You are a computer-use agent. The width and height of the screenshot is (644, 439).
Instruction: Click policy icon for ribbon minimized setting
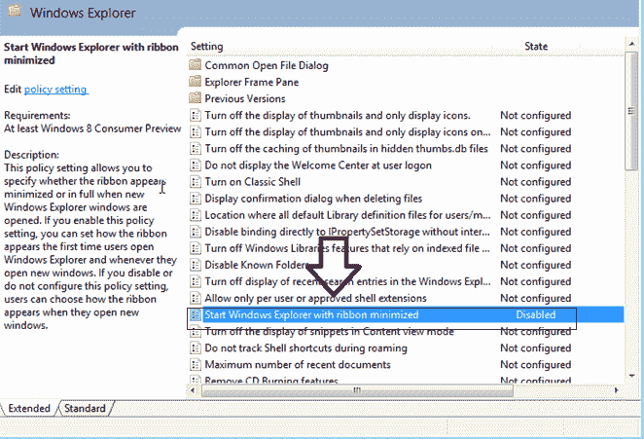(196, 314)
